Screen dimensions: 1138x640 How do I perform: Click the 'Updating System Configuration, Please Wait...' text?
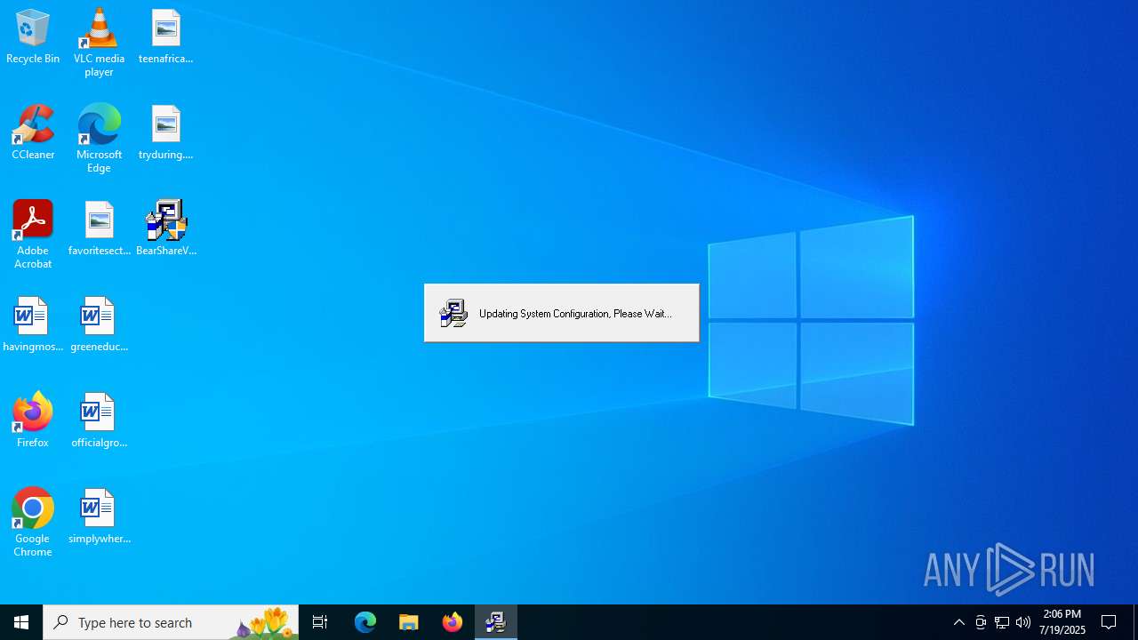(x=575, y=314)
